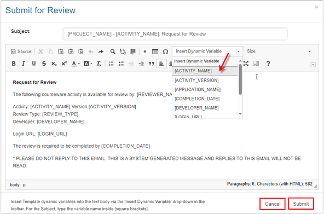This screenshot has width=324, height=214.
Task: Open editor help question mark
Action: (268, 63)
